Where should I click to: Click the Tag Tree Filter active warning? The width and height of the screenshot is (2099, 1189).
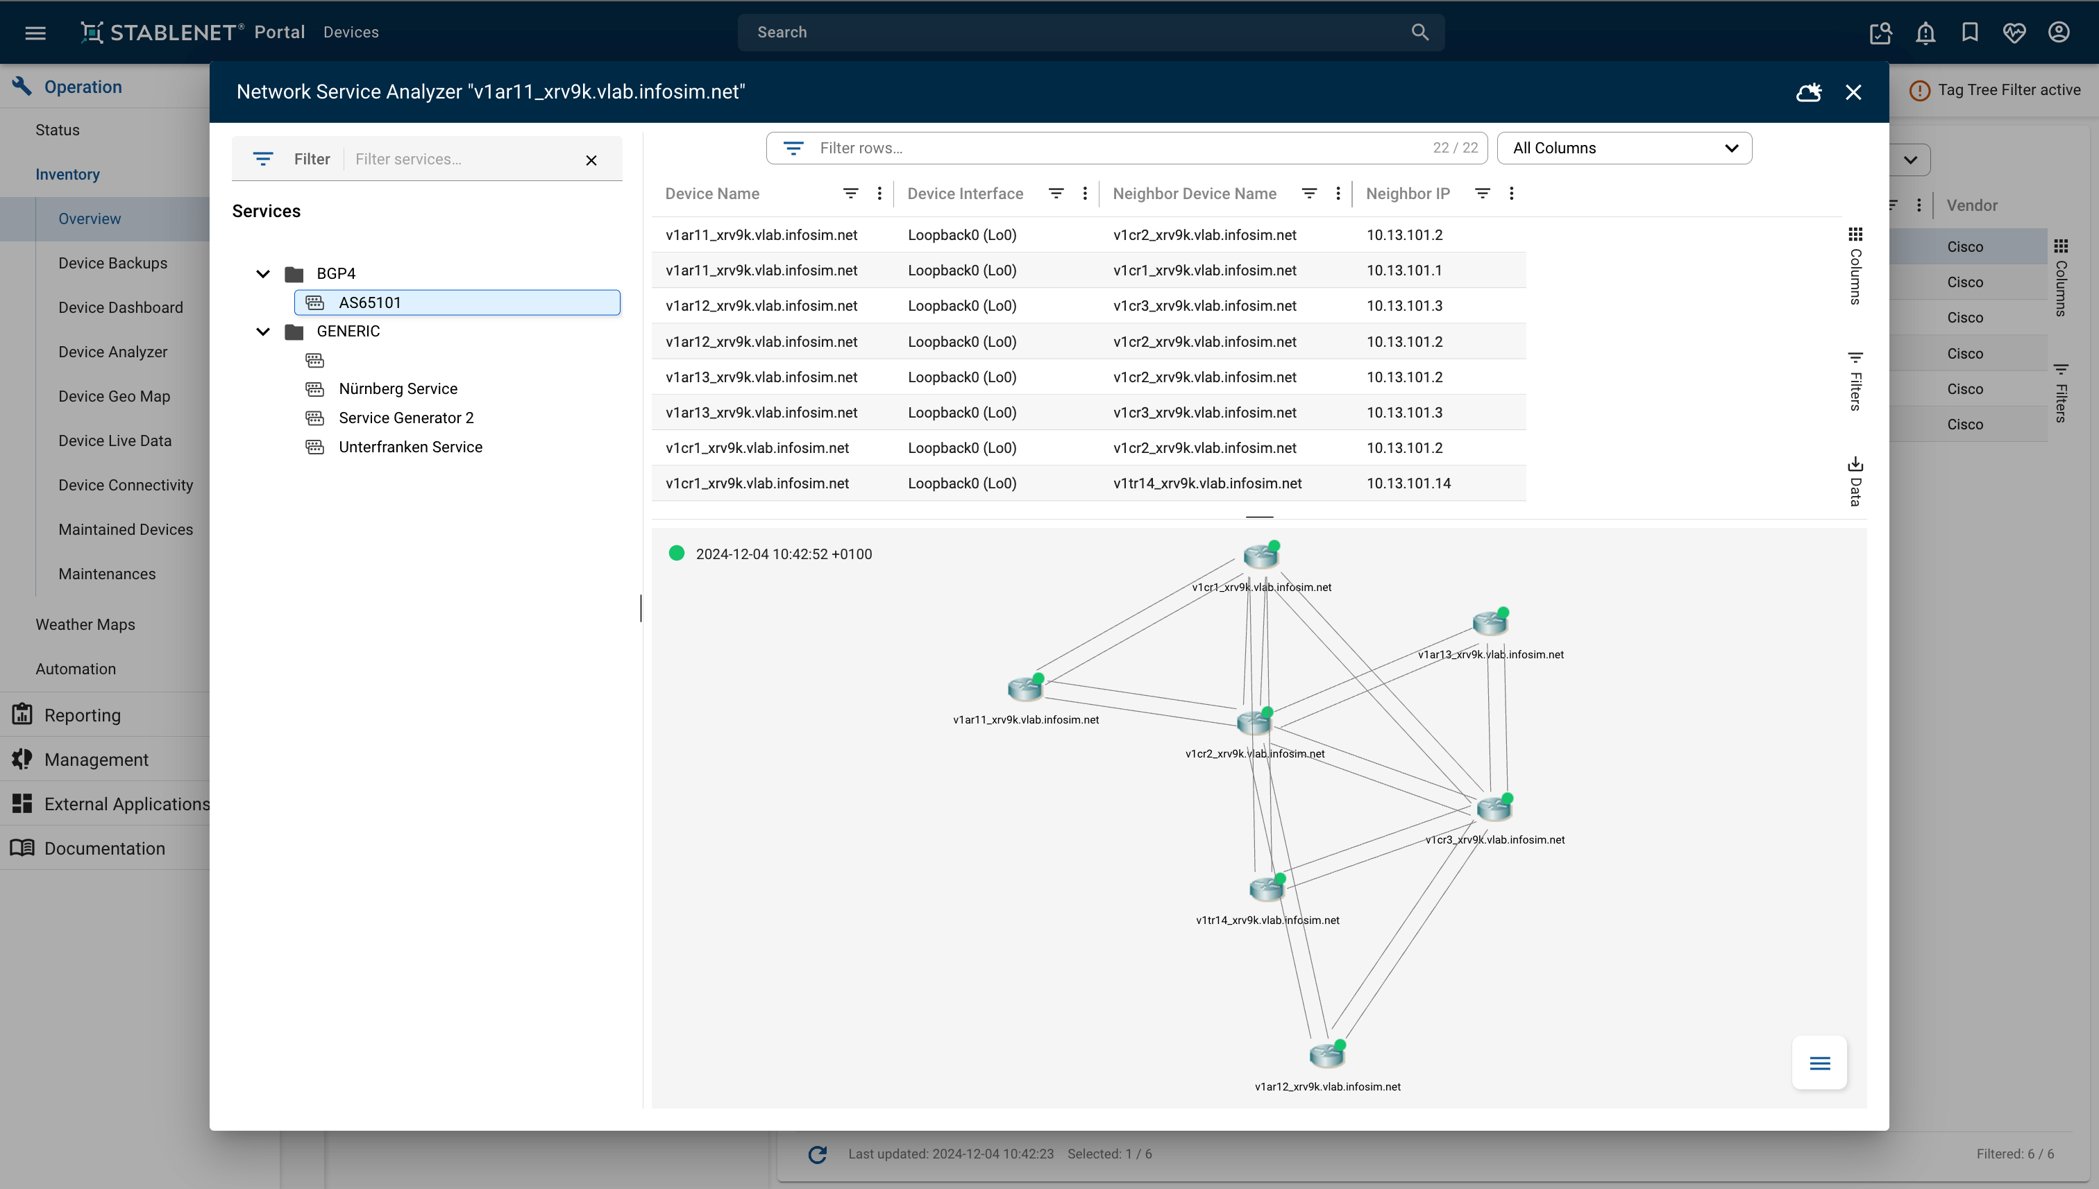[x=1994, y=89]
